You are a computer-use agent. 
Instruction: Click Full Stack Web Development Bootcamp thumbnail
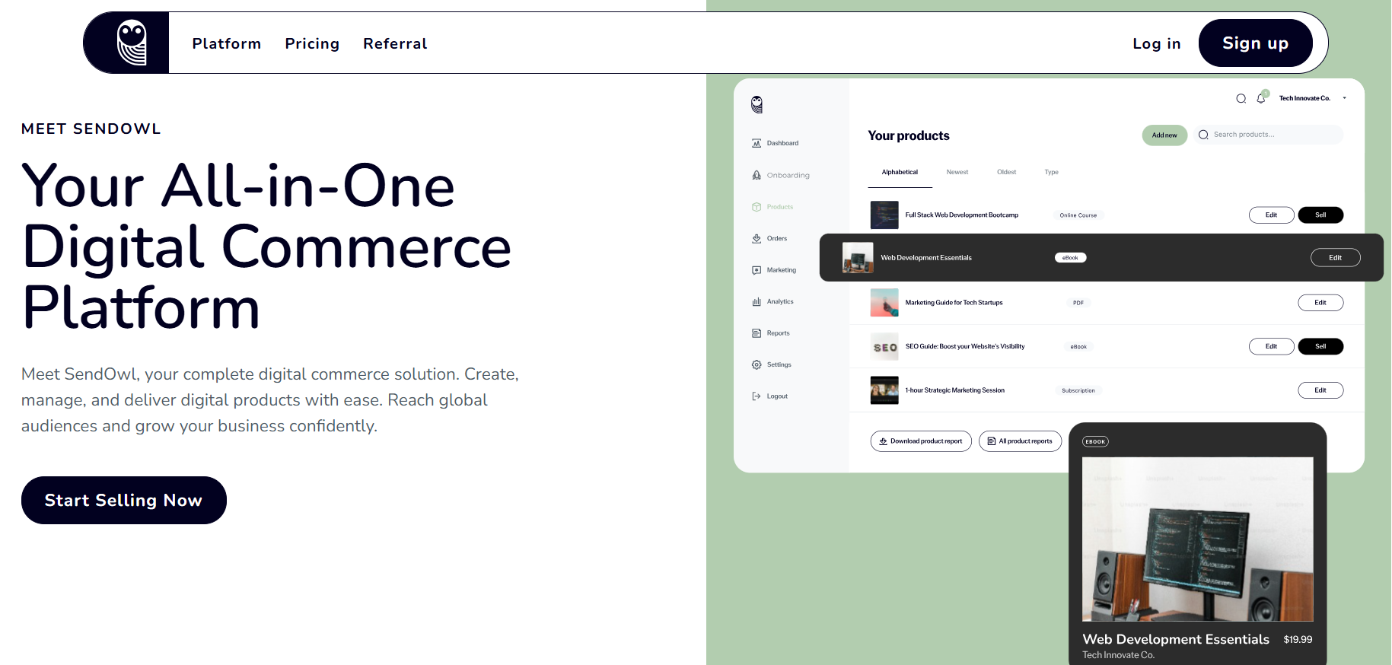pyautogui.click(x=884, y=215)
